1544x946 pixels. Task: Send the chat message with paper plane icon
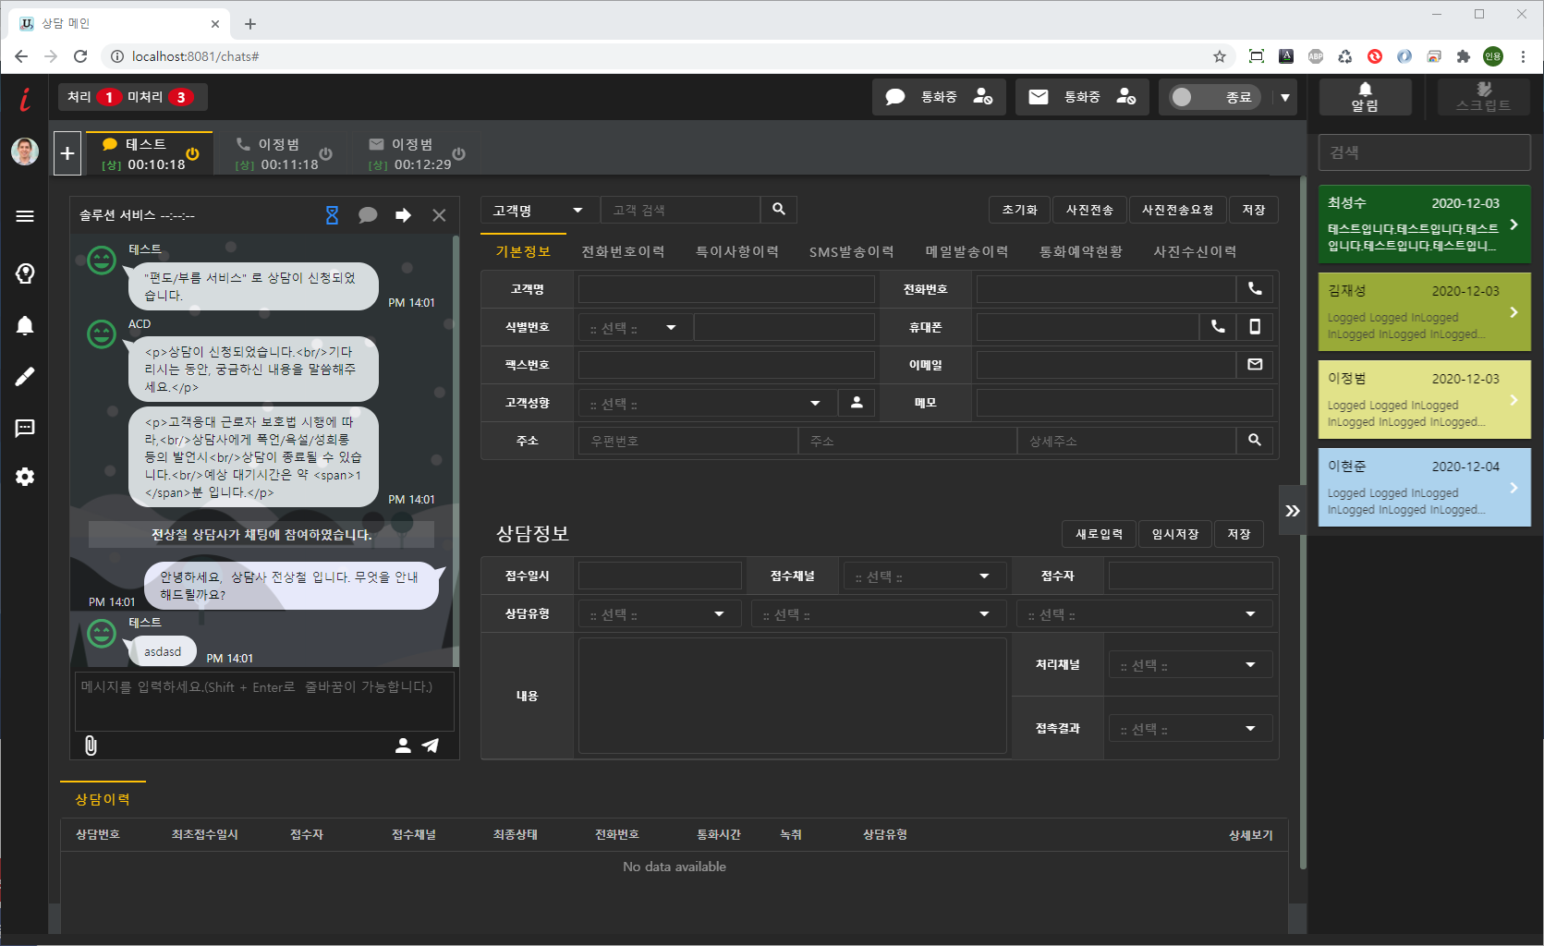431,746
